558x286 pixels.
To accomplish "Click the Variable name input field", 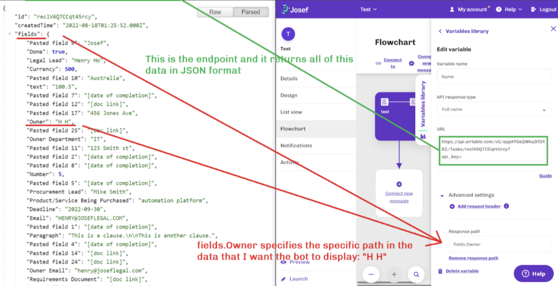I will 494,77.
